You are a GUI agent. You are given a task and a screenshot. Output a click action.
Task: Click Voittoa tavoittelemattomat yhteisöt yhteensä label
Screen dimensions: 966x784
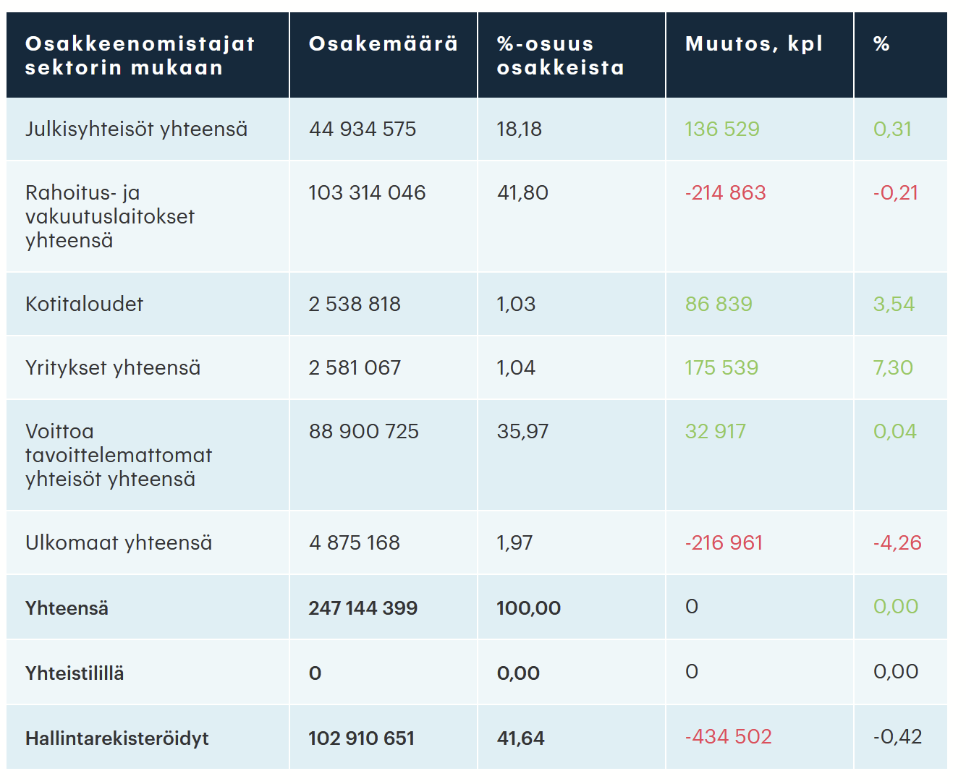pos(118,455)
